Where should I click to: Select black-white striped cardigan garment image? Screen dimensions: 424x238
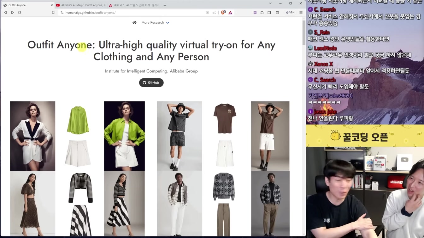point(80,188)
